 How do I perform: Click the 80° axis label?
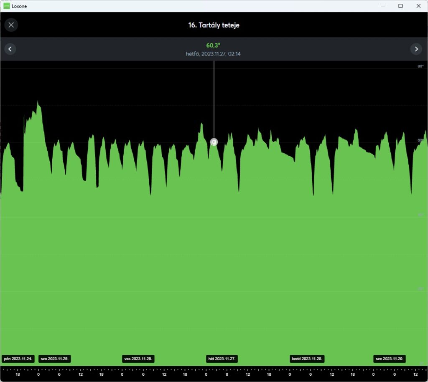point(420,66)
